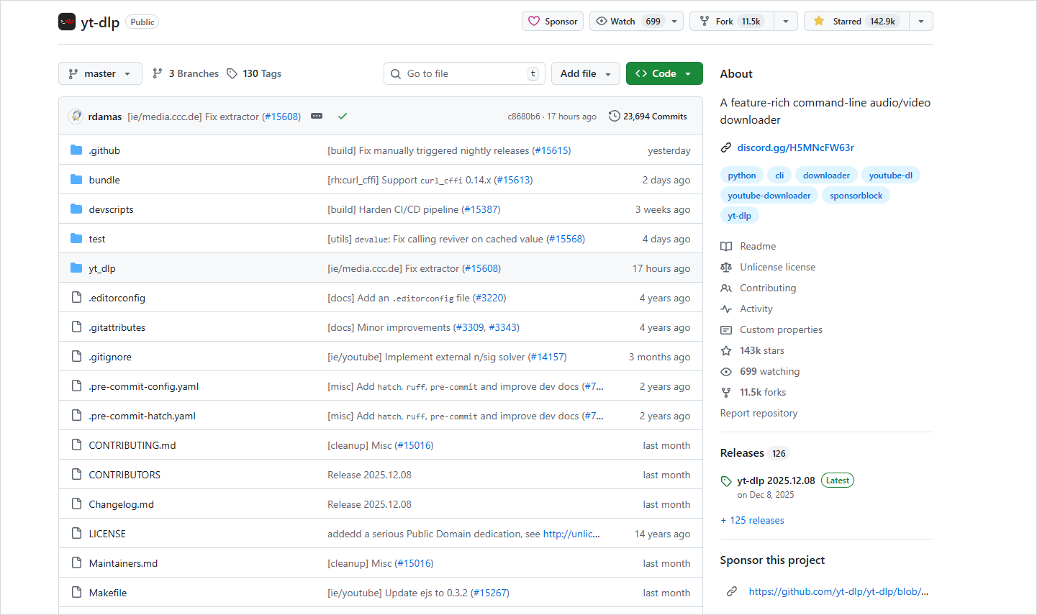1037x615 pixels.
Task: Open pull request #15615 link
Action: (551, 150)
